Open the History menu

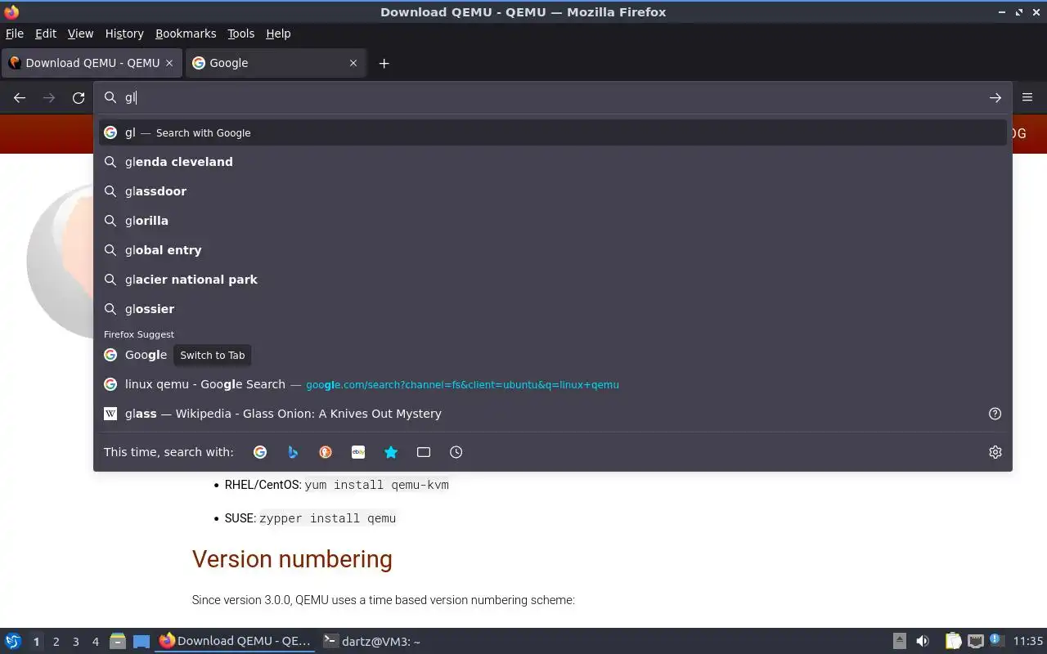[x=124, y=34]
